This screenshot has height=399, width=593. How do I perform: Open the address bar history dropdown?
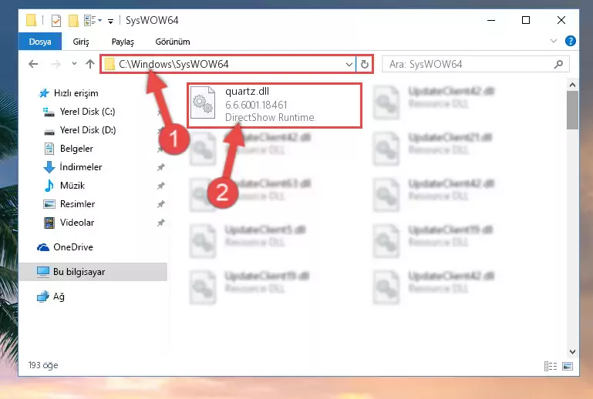pyautogui.click(x=349, y=64)
